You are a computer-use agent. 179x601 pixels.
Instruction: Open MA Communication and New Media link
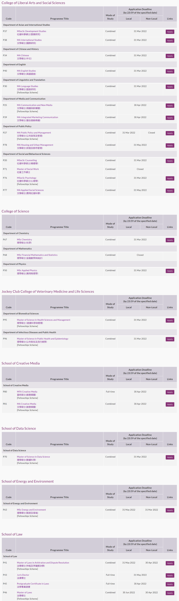35,105
